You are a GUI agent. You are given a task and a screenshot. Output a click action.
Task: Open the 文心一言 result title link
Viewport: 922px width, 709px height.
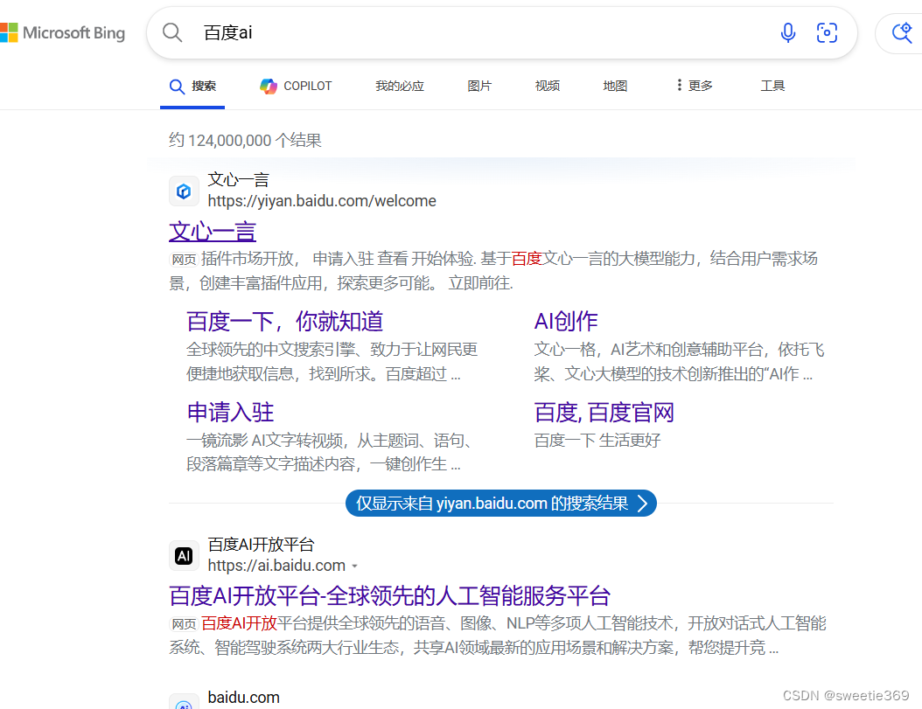click(x=213, y=231)
